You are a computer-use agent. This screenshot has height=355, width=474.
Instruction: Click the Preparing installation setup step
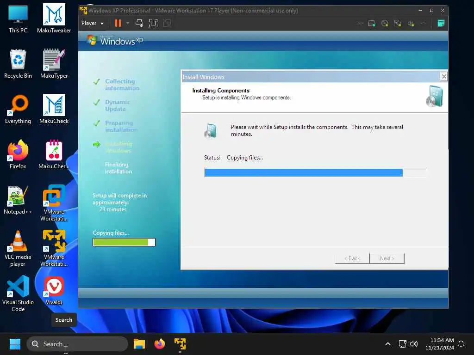[x=121, y=126]
